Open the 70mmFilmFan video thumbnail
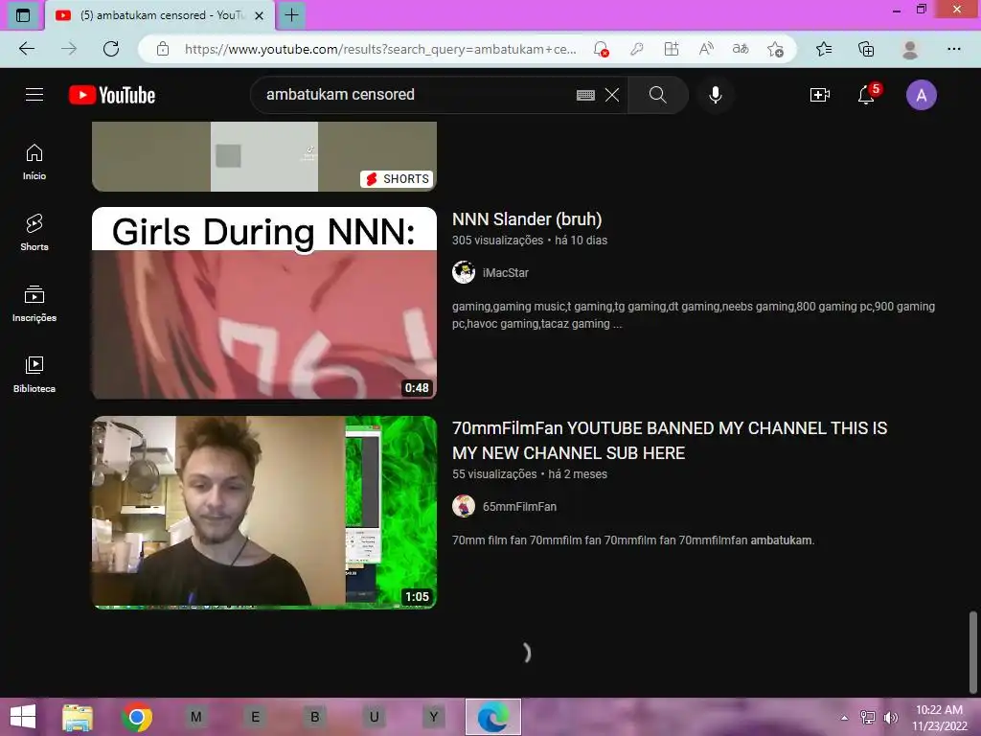Image resolution: width=981 pixels, height=736 pixels. click(x=264, y=512)
